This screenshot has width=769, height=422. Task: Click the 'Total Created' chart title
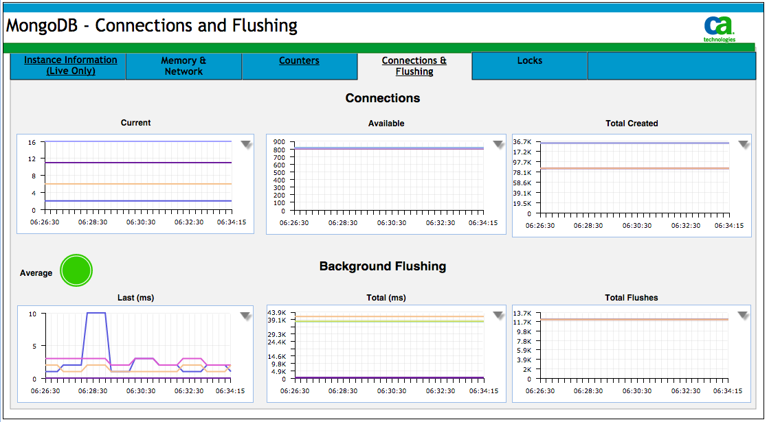(x=632, y=124)
